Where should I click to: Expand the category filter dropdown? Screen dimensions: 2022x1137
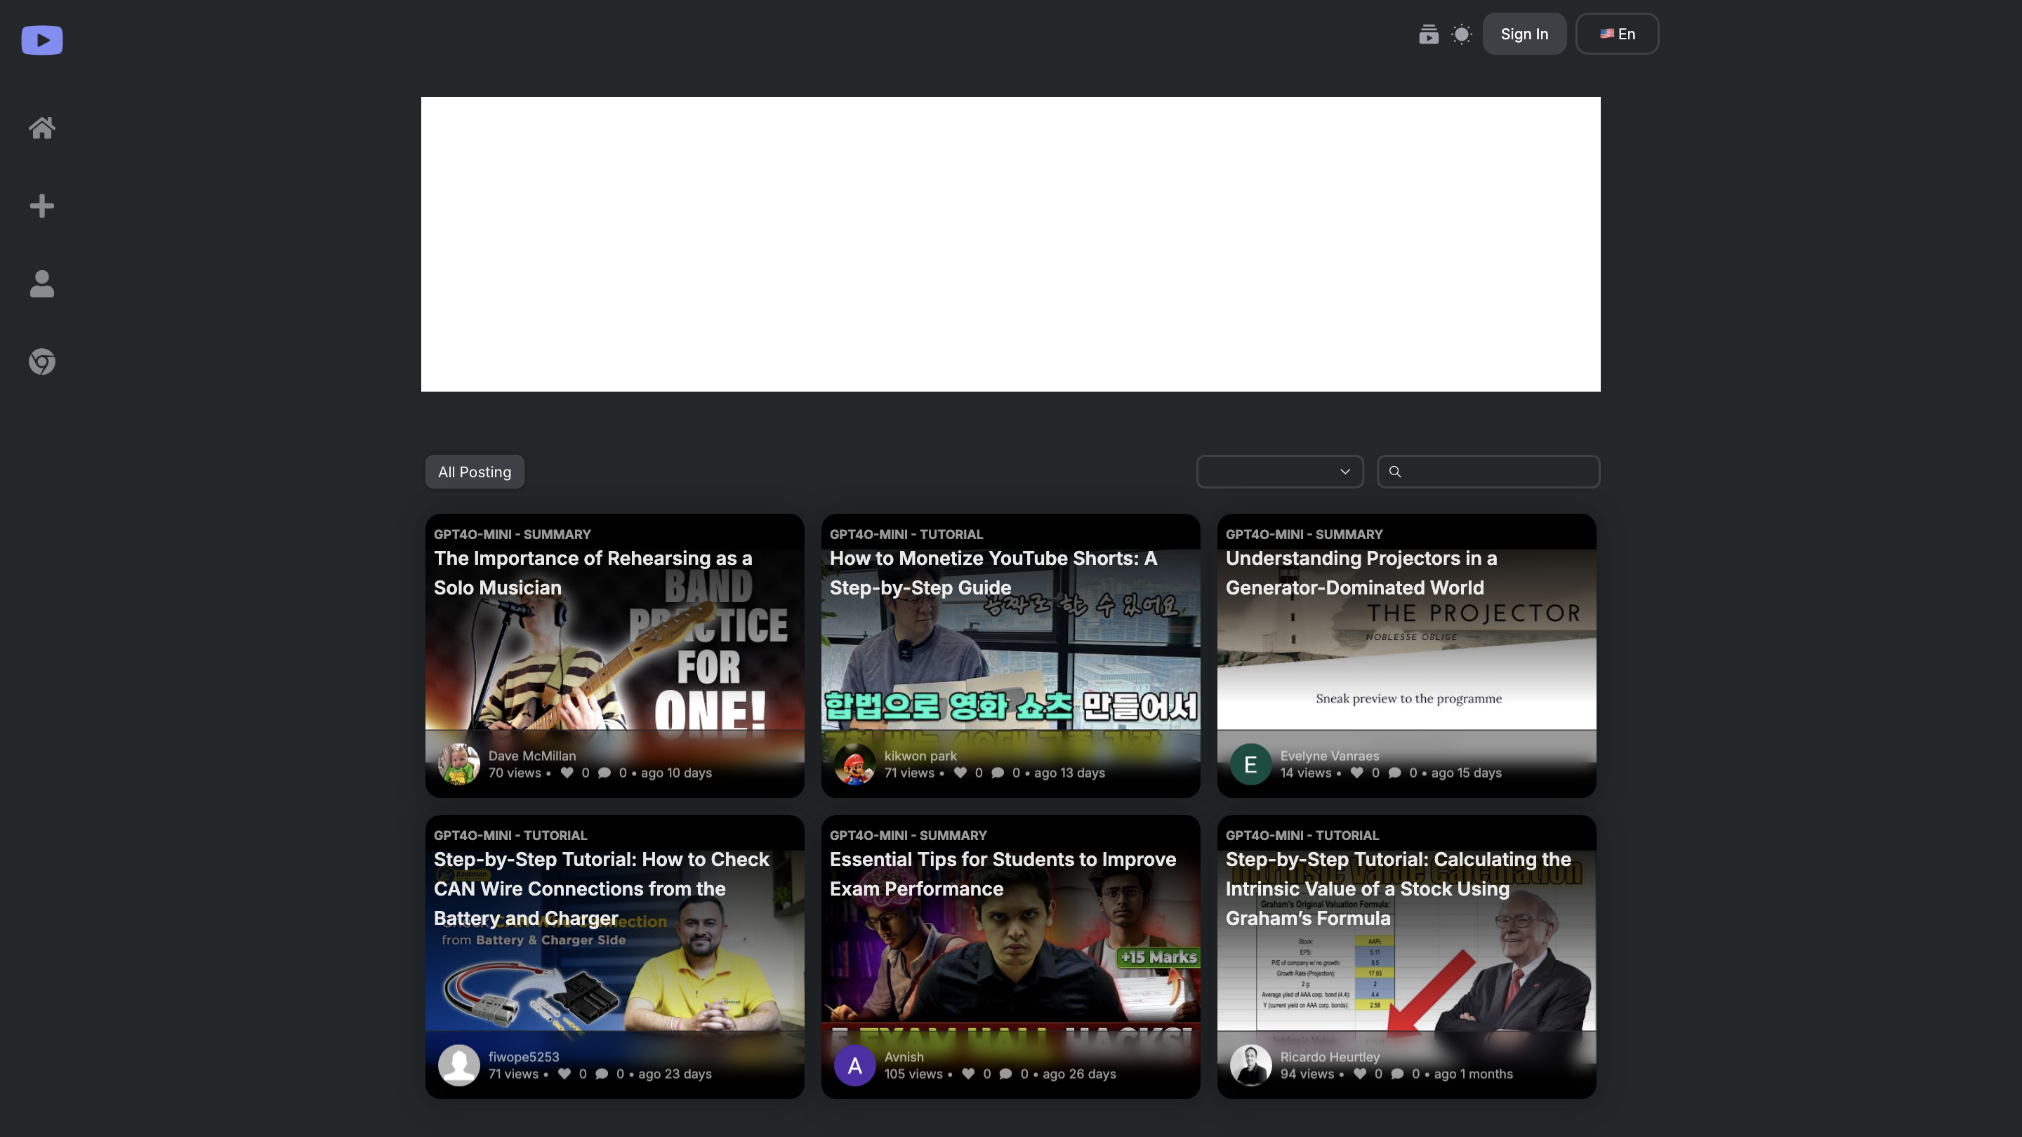(x=1279, y=472)
